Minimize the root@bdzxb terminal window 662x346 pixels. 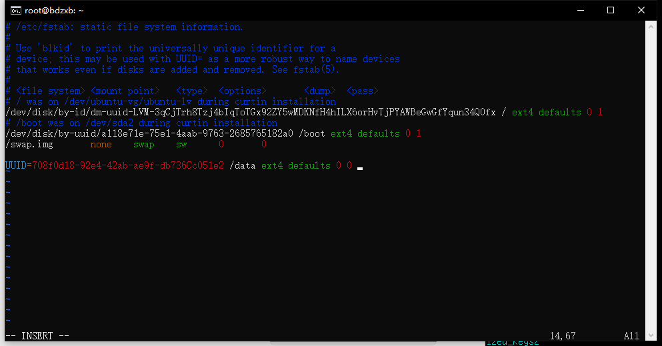tap(580, 10)
